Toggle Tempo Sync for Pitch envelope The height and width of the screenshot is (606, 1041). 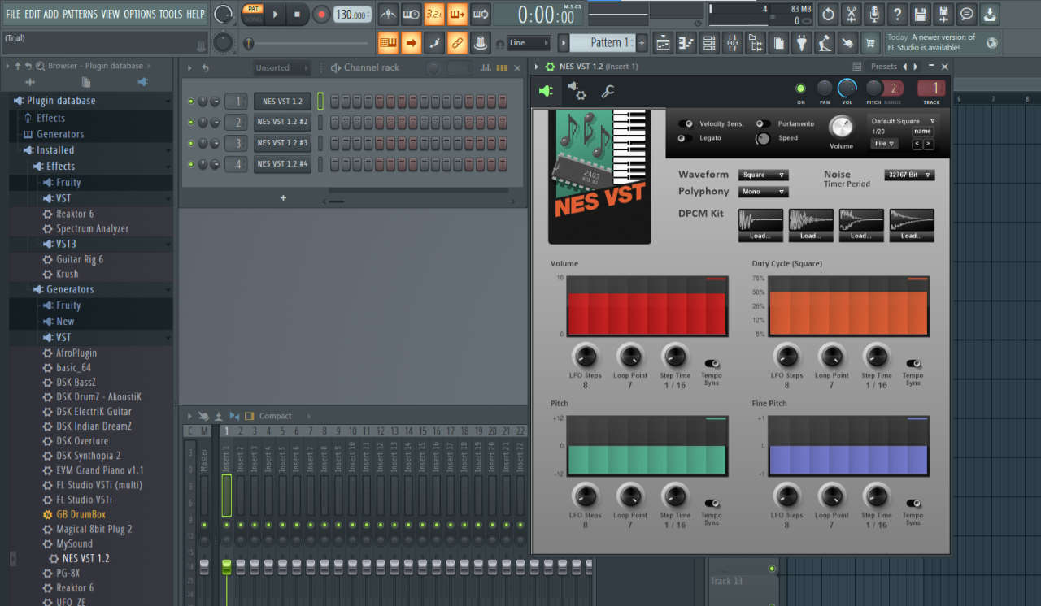[712, 504]
